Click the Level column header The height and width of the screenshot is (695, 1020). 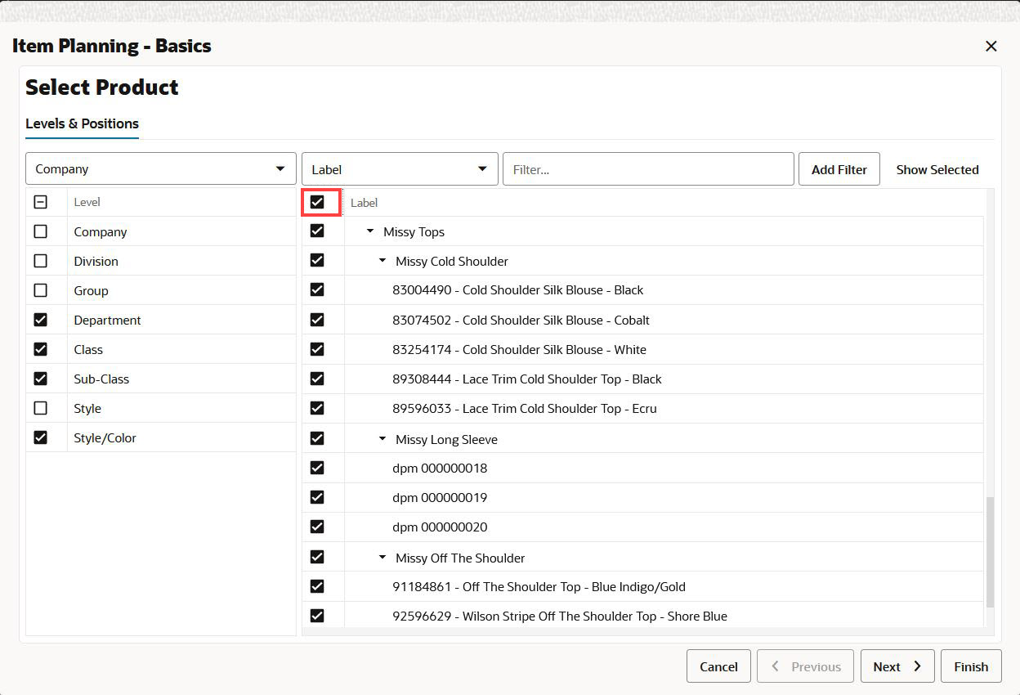point(87,202)
